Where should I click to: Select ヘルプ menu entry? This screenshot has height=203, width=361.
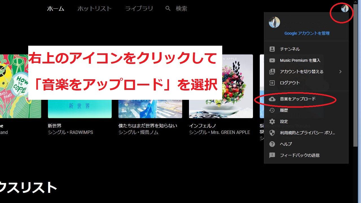tap(306, 144)
